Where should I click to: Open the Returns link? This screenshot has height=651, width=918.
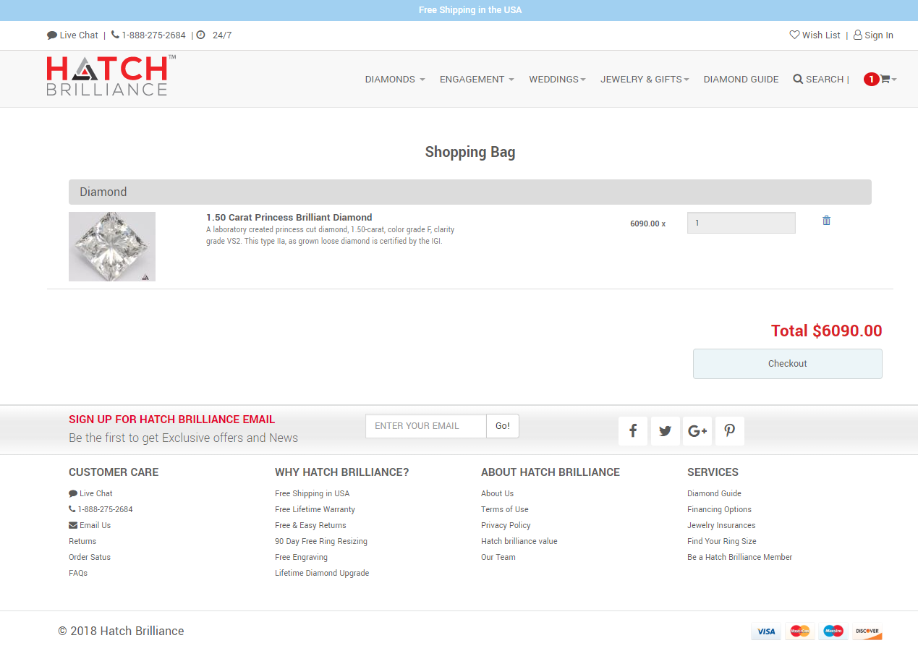pyautogui.click(x=82, y=541)
